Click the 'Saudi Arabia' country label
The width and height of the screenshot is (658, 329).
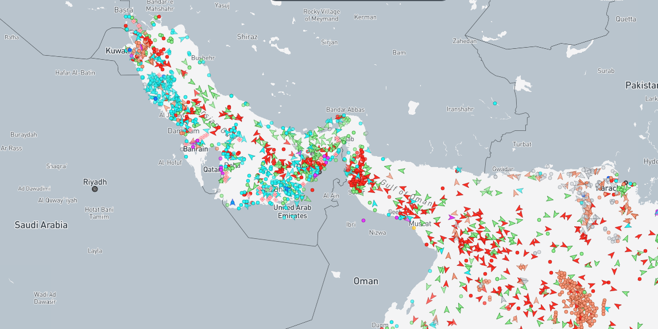pyautogui.click(x=41, y=225)
